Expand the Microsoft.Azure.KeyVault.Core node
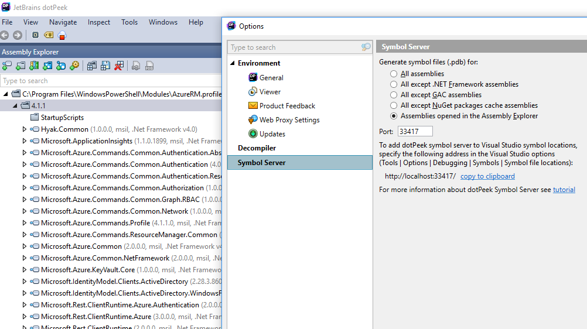Image resolution: width=587 pixels, height=329 pixels. pyautogui.click(x=25, y=269)
